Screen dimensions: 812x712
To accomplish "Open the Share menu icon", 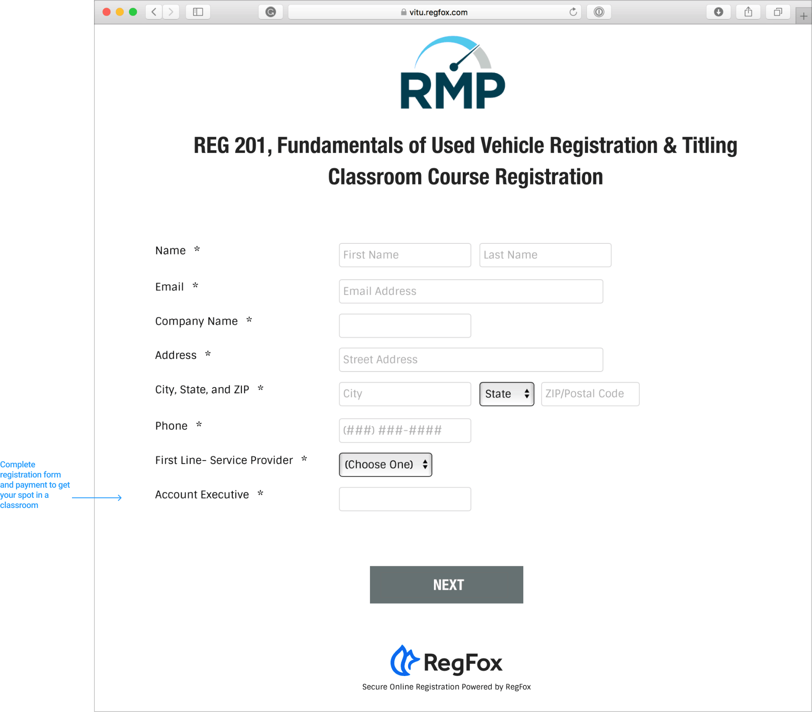I will click(x=748, y=12).
